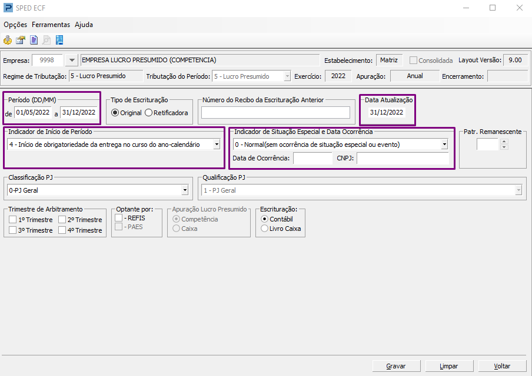
Task: Select the Caixa radio under Lucro Presumido
Action: tap(176, 229)
